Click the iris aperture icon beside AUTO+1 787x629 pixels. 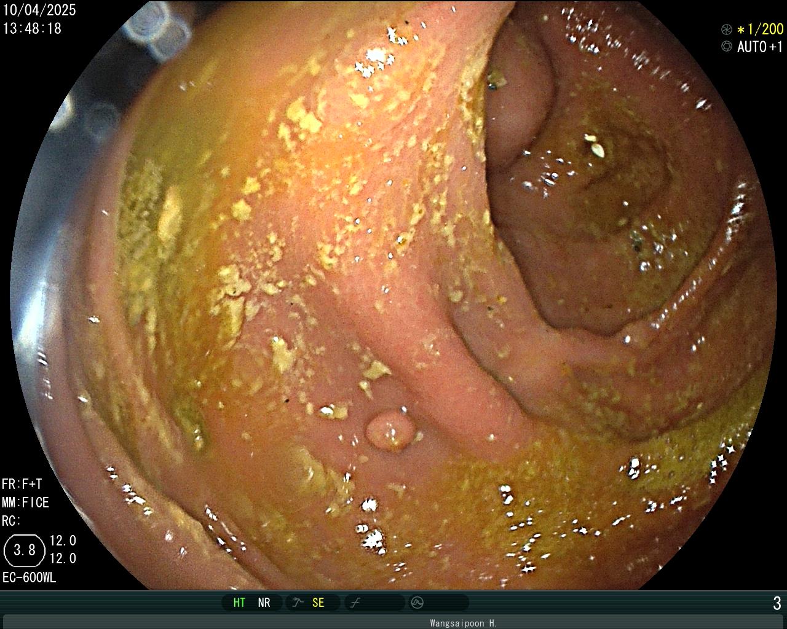tap(727, 46)
